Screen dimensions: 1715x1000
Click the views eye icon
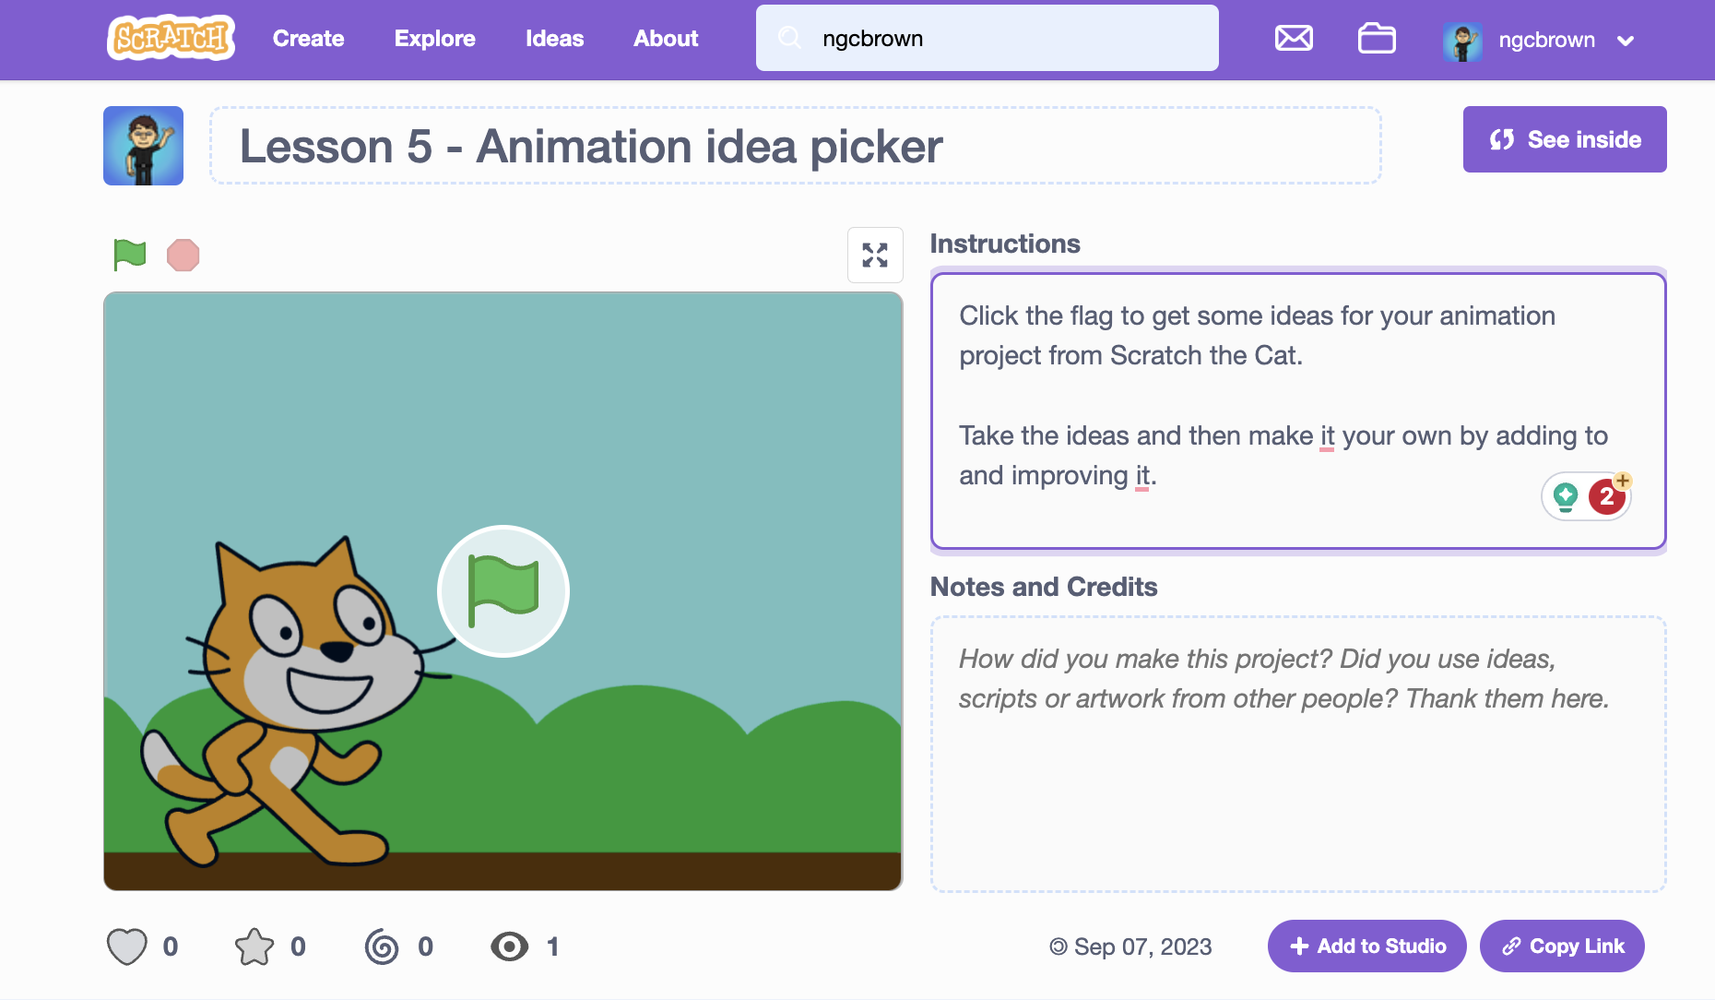(509, 946)
